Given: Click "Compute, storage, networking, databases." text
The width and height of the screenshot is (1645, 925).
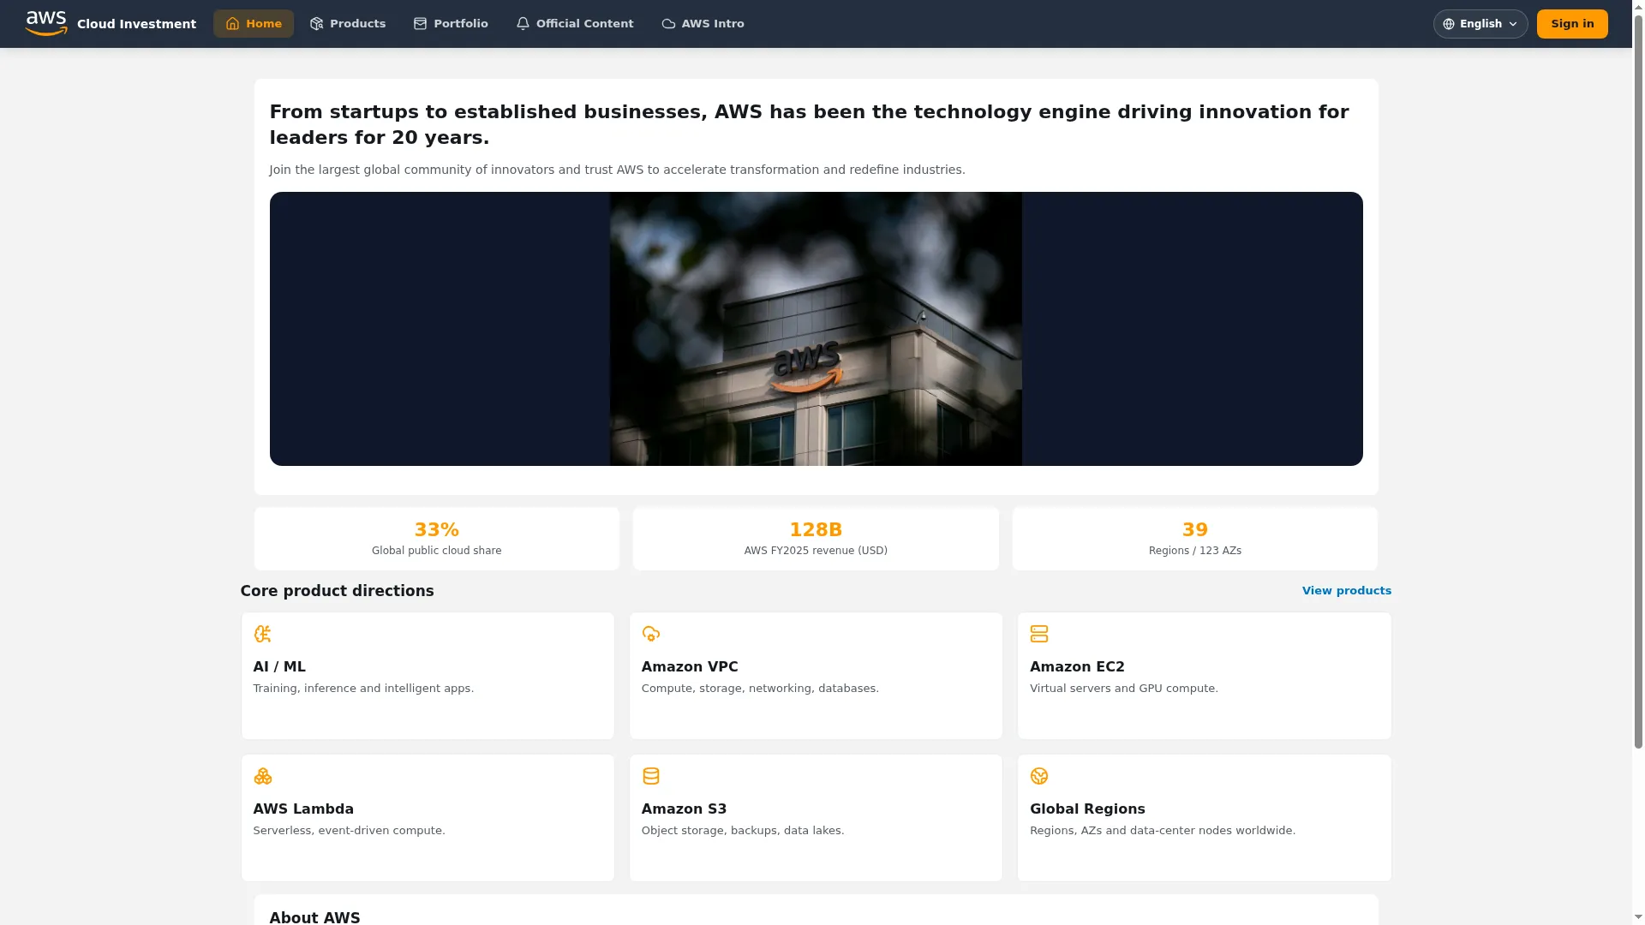Looking at the screenshot, I should tap(760, 689).
